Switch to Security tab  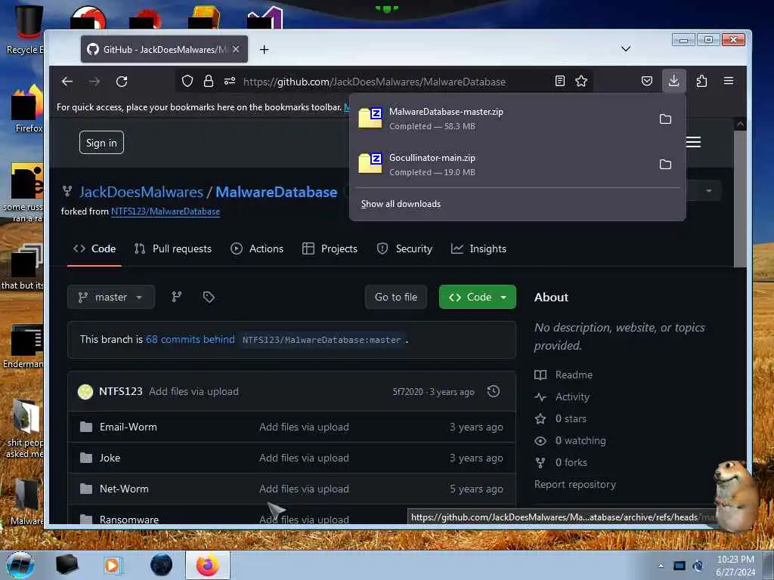(404, 248)
